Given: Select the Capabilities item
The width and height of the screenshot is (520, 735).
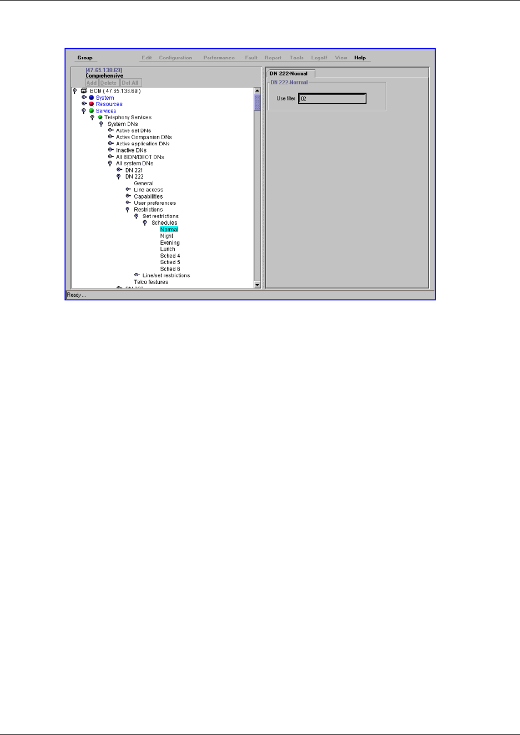Looking at the screenshot, I should tap(148, 196).
